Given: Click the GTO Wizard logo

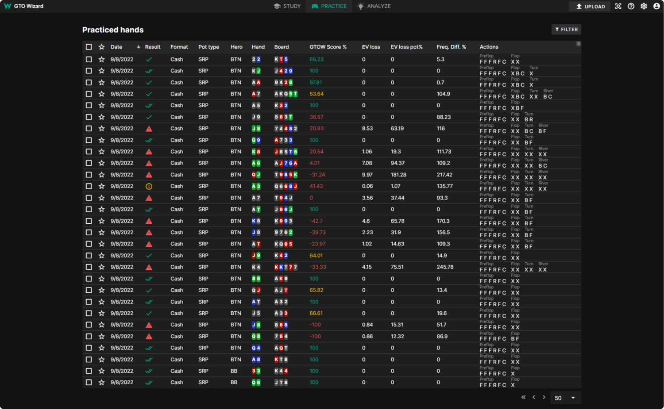Looking at the screenshot, I should pyautogui.click(x=24, y=6).
